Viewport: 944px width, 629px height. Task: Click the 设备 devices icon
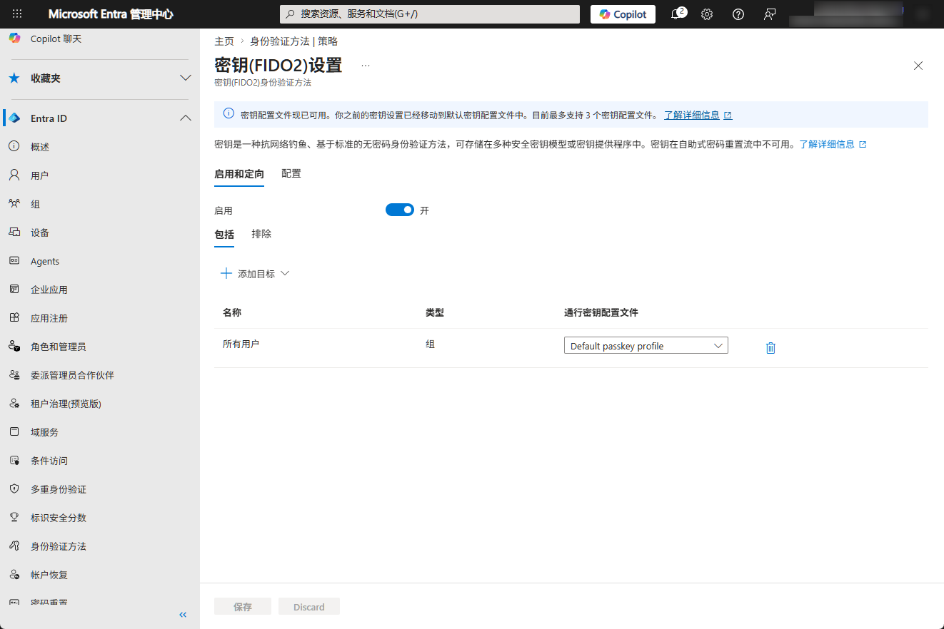[x=14, y=232]
